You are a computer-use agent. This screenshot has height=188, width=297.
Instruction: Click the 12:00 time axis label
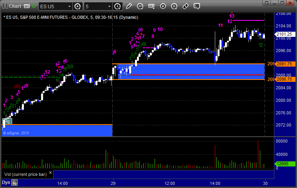(169, 183)
